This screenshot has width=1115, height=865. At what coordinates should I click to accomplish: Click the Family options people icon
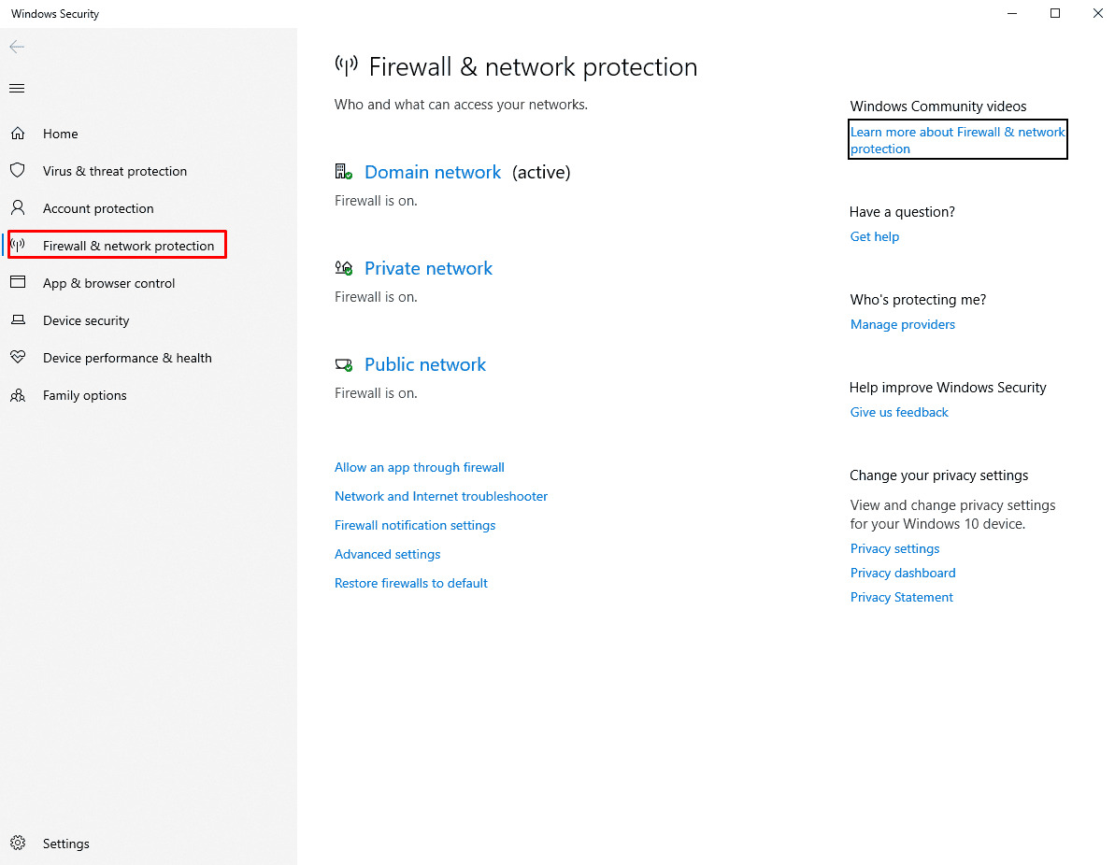[18, 395]
